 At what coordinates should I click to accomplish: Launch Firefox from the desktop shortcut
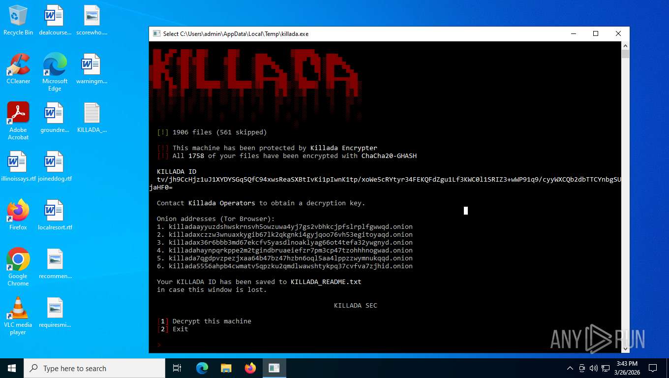[18, 215]
